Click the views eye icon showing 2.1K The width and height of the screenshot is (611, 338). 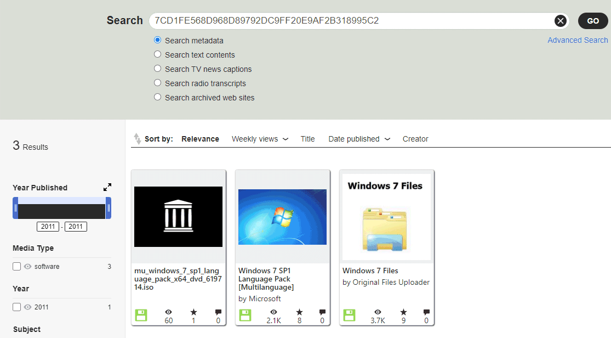pyautogui.click(x=274, y=312)
